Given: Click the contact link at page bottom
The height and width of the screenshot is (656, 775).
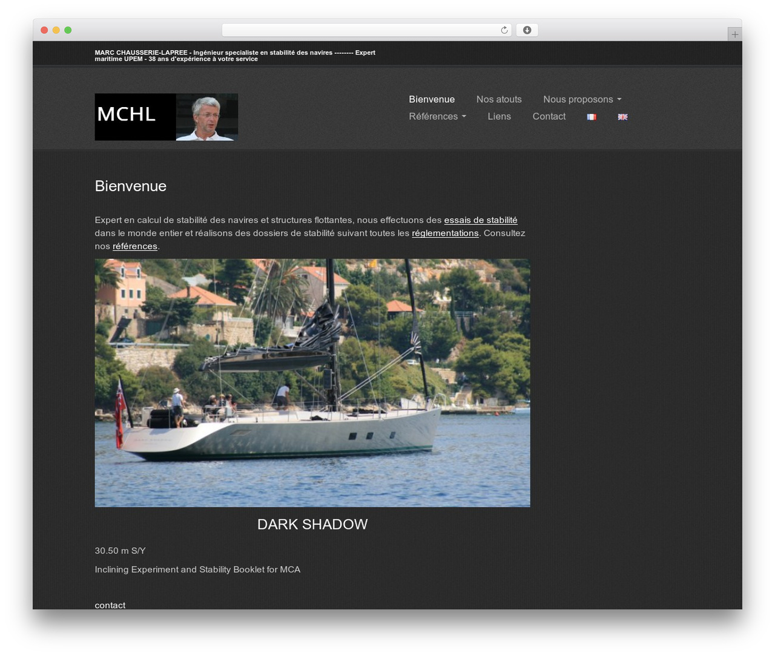Looking at the screenshot, I should coord(110,605).
